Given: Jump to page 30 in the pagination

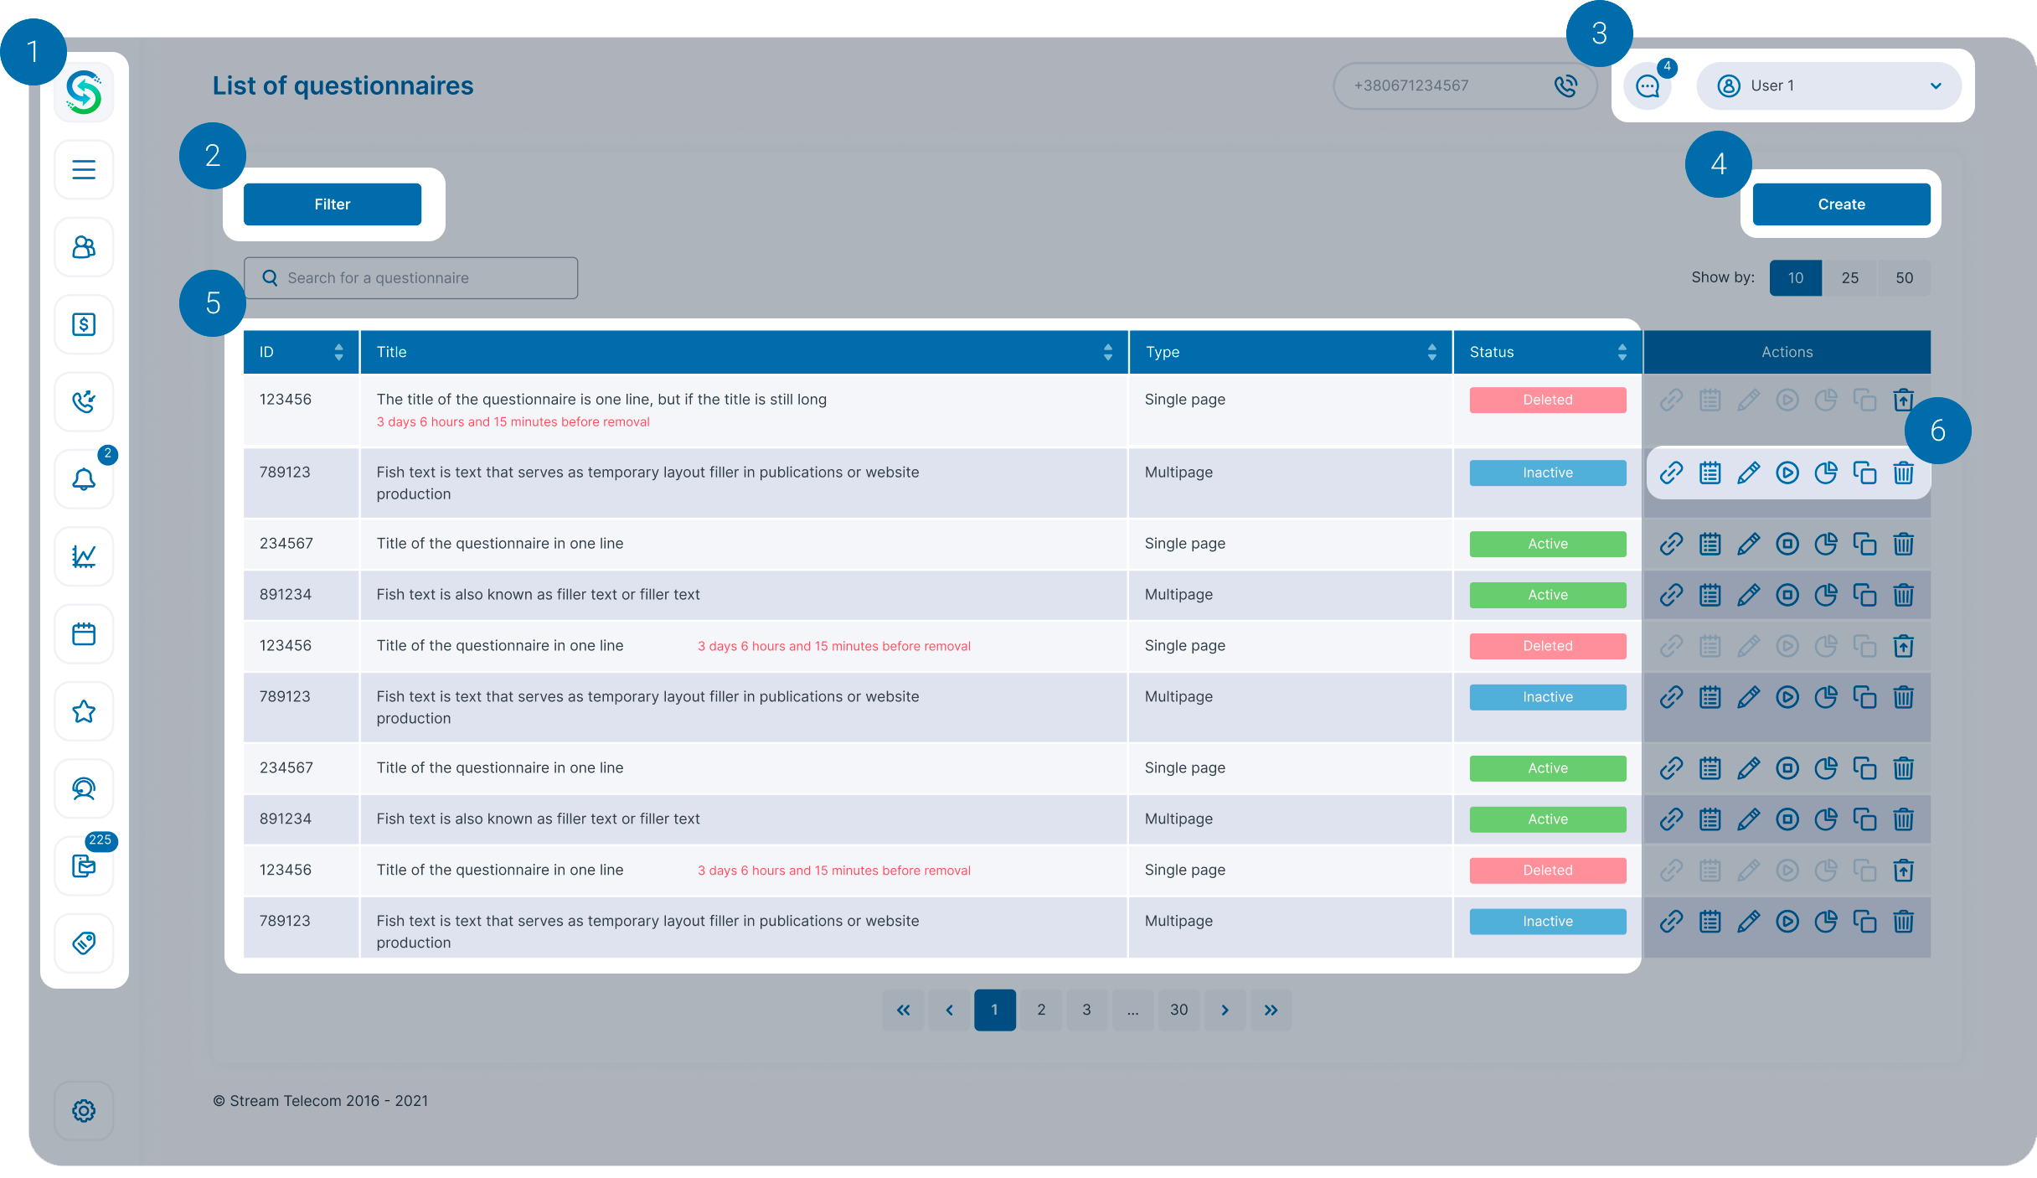Looking at the screenshot, I should pos(1178,1010).
